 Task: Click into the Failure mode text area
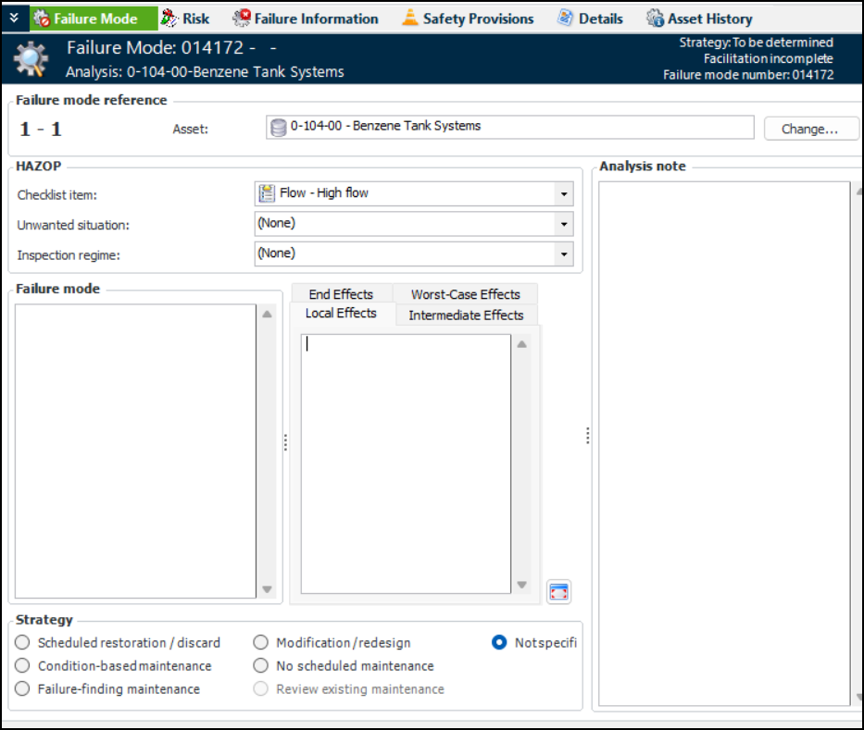(x=135, y=452)
